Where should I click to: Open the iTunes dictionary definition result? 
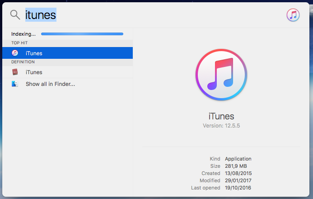point(67,72)
